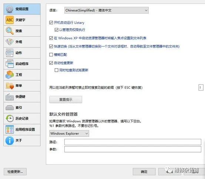Enable the 模糊匹配 checkbox
The height and width of the screenshot is (179, 205).
pyautogui.click(x=51, y=55)
